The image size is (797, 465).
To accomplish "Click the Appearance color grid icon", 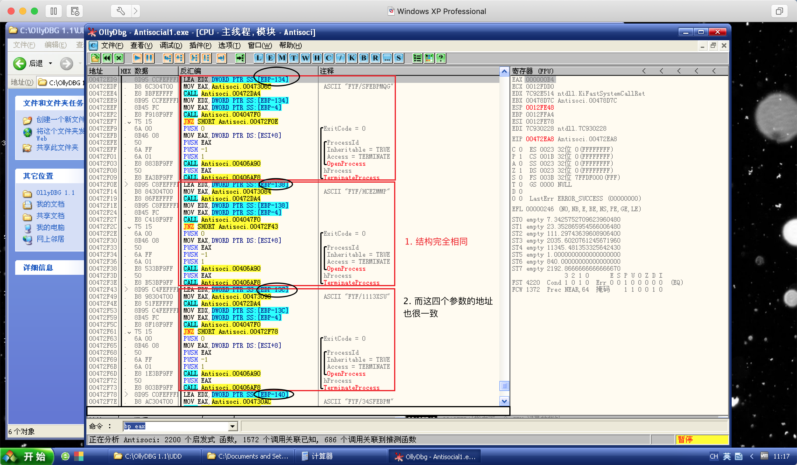I will pos(429,58).
